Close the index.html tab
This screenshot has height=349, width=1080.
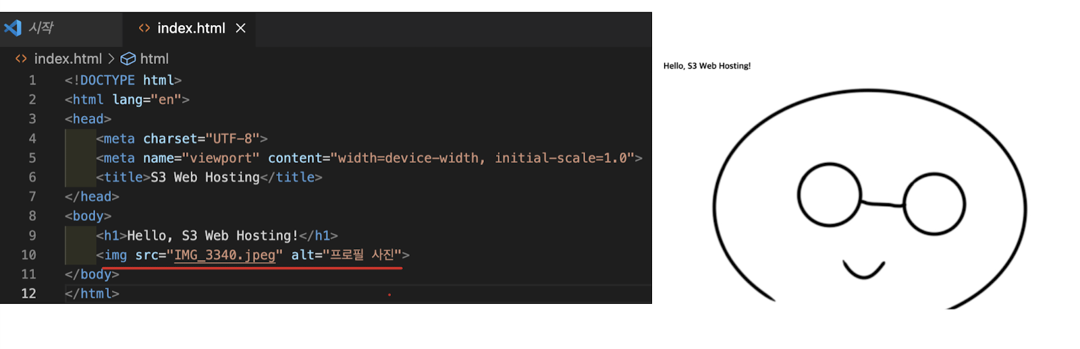coord(241,28)
